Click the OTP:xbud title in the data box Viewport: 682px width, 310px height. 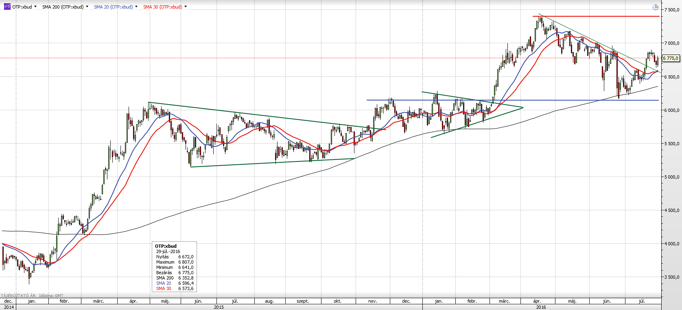click(166, 246)
